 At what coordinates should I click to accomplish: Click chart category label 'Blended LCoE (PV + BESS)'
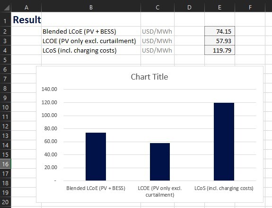pyautogui.click(x=96, y=188)
